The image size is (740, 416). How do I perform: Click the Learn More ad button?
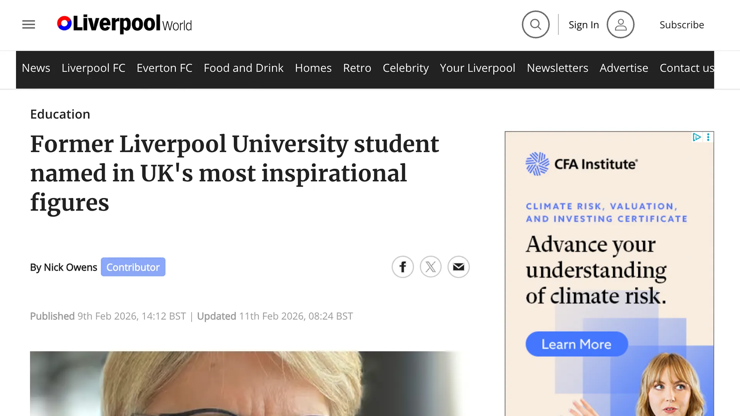(577, 344)
